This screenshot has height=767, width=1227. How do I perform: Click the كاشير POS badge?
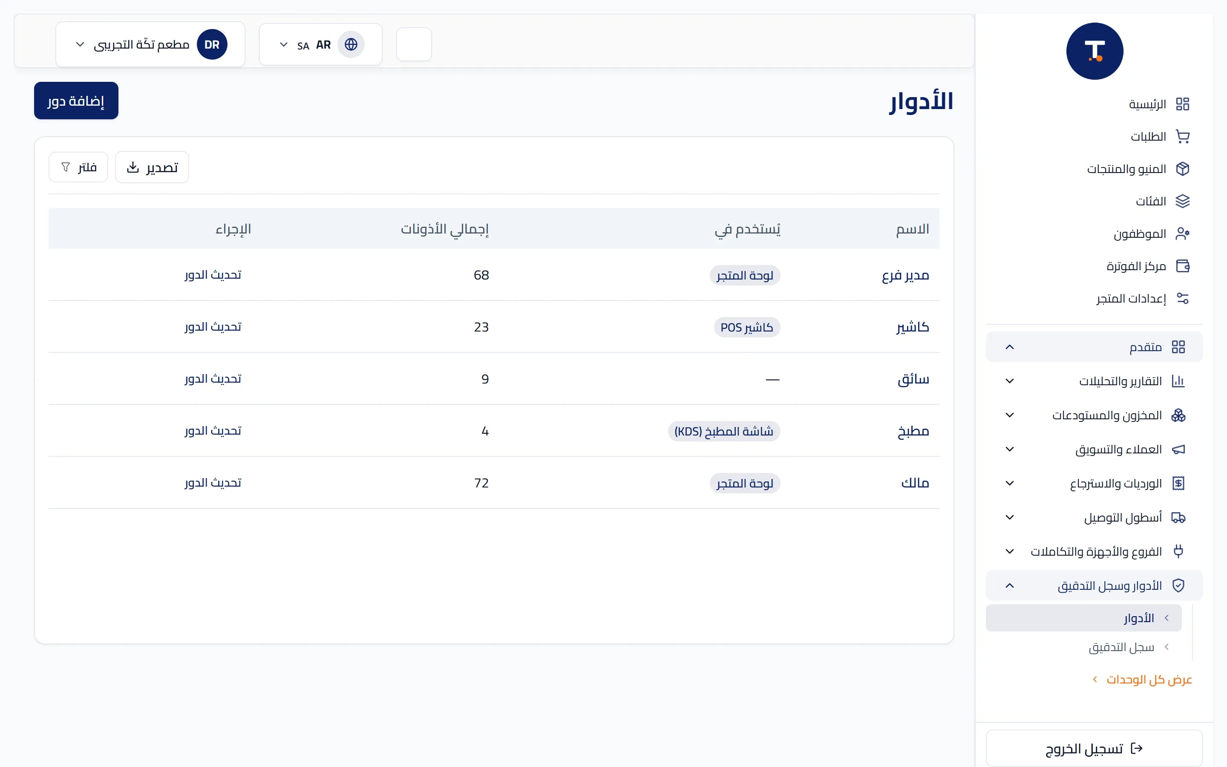[x=747, y=327]
